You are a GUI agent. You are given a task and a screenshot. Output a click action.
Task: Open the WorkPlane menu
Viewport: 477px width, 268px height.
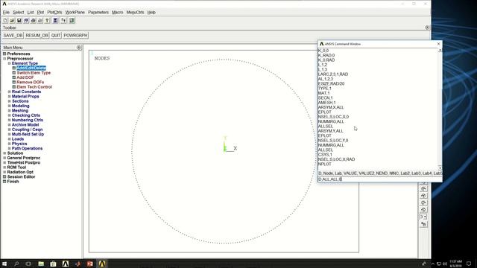tap(75, 12)
